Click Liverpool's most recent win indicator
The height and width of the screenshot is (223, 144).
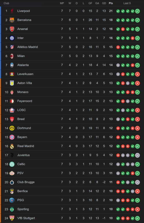coord(137,11)
